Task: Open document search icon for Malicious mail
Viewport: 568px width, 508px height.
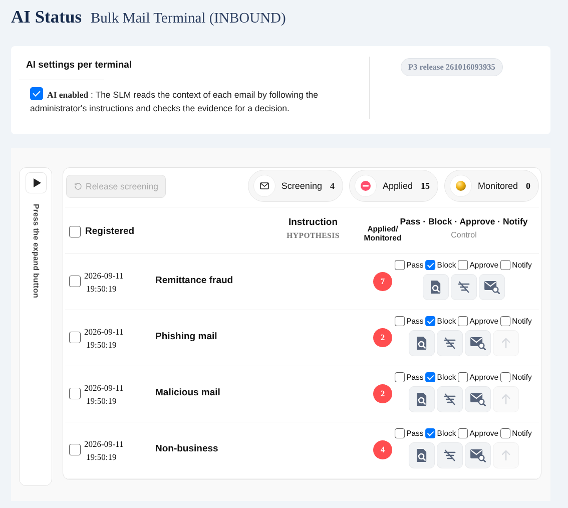Action: tap(422, 399)
